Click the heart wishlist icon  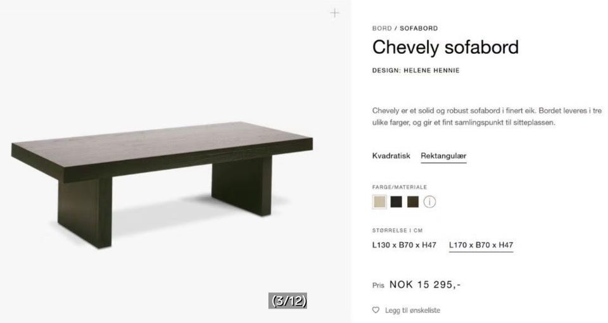point(376,310)
